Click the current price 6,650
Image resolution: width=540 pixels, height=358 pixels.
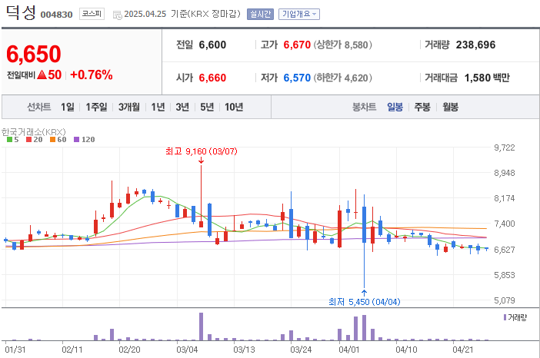click(x=34, y=55)
